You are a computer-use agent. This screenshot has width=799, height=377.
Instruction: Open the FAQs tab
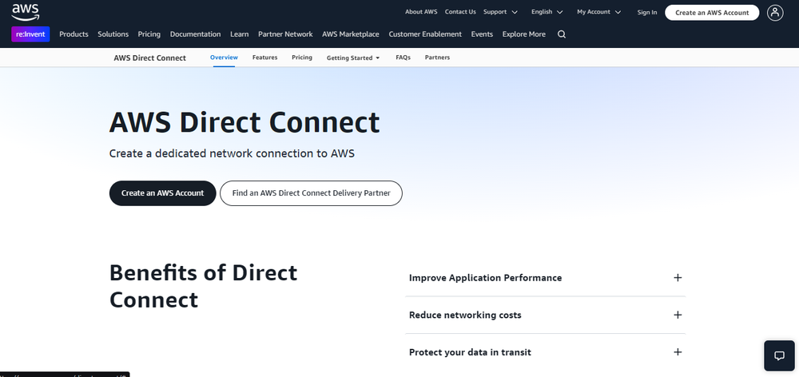(x=403, y=57)
